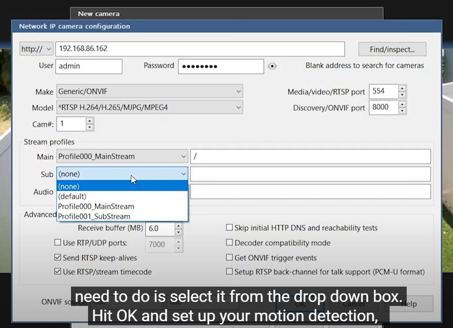
Task: Disable Use RTSP/stream timecode
Action: (58, 272)
